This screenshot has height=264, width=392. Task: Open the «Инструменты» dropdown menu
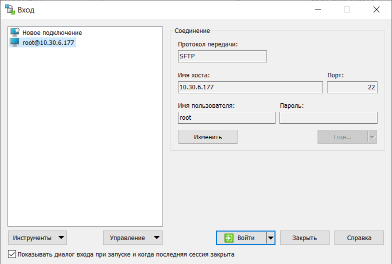point(37,238)
